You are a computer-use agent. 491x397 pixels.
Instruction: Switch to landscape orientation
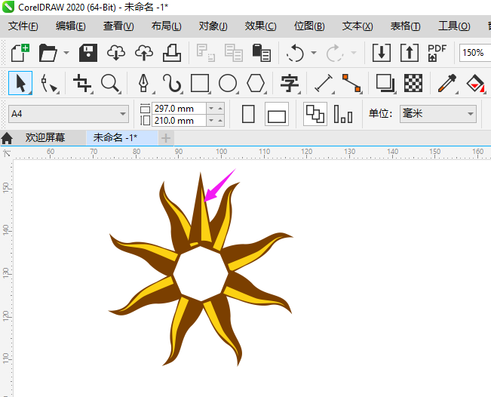[x=277, y=114]
